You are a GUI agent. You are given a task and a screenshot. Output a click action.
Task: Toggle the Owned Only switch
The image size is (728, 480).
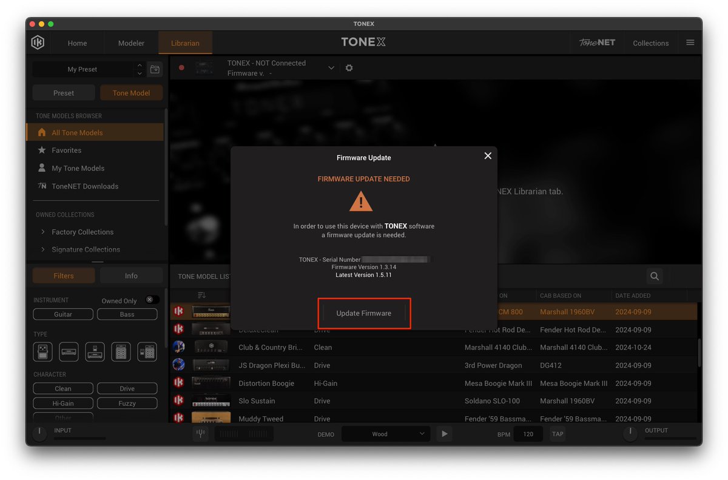click(x=152, y=300)
